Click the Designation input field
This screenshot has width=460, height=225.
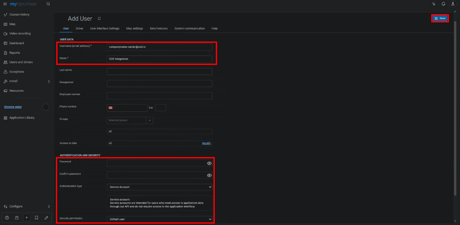point(160,83)
